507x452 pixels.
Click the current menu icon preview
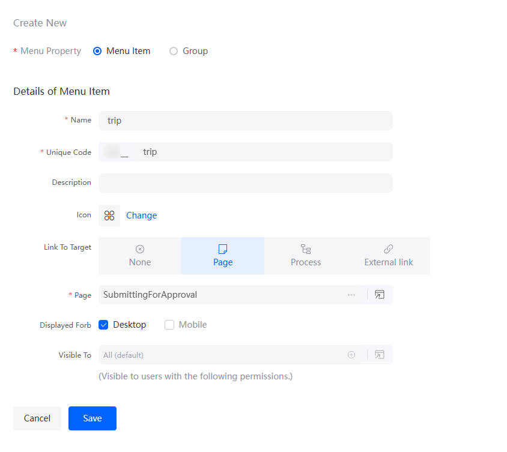(109, 215)
